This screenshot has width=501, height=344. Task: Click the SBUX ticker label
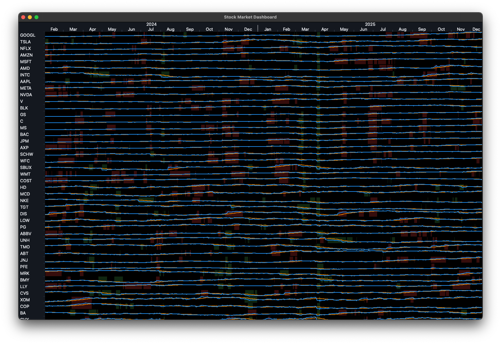26,168
